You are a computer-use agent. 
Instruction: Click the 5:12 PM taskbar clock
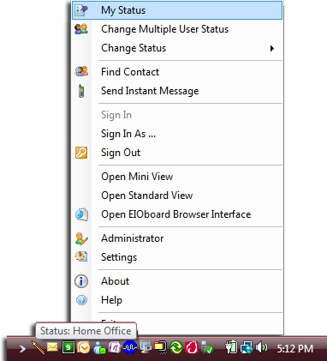[295, 349]
